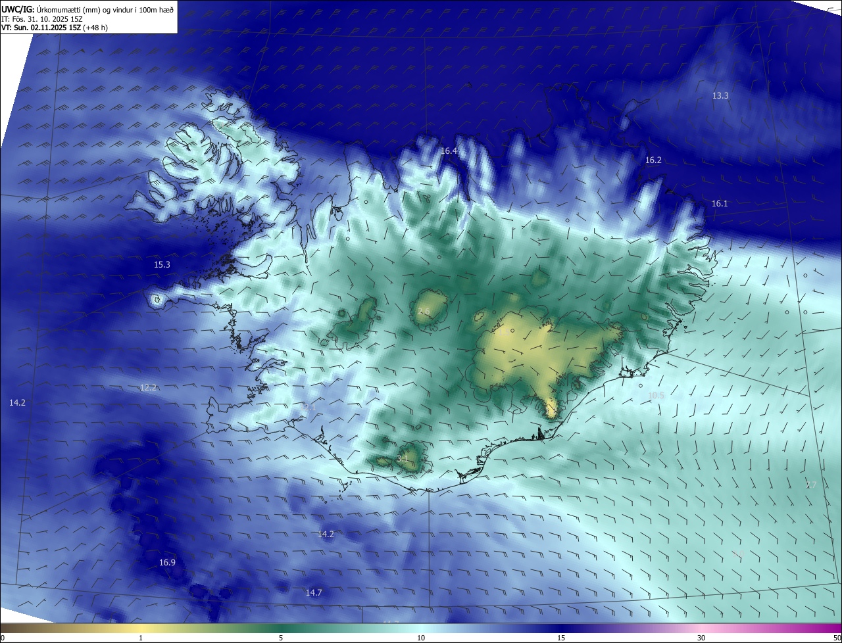The image size is (842, 643).
Task: Click the 16.1 value label
Action: click(720, 204)
